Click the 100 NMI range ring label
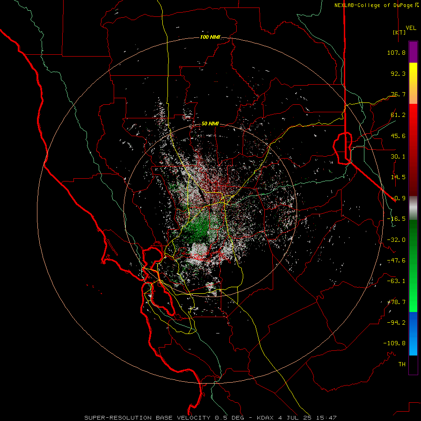The height and width of the screenshot is (421, 421). click(x=210, y=37)
